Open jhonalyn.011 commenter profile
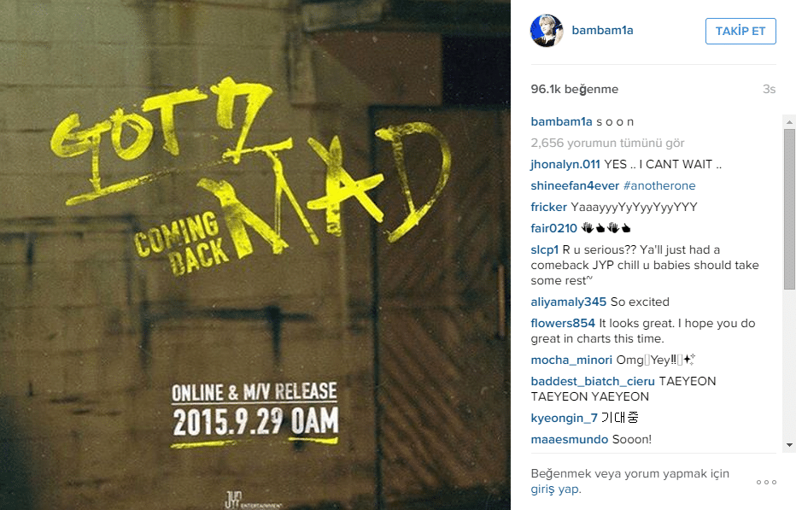The width and height of the screenshot is (796, 510). [x=565, y=164]
